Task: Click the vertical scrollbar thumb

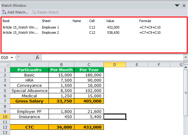Action: click(186, 93)
